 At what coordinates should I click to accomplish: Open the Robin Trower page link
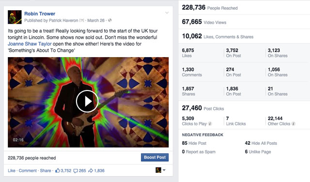pos(40,14)
